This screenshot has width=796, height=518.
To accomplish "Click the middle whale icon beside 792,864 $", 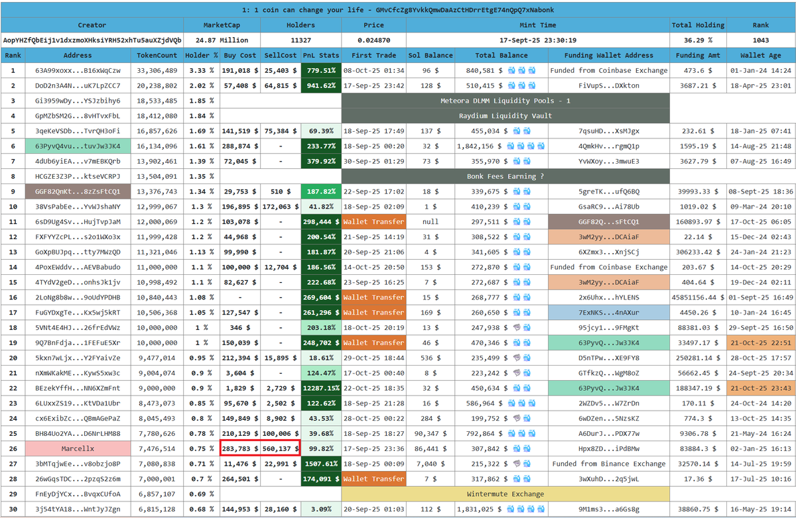I will click(x=522, y=433).
